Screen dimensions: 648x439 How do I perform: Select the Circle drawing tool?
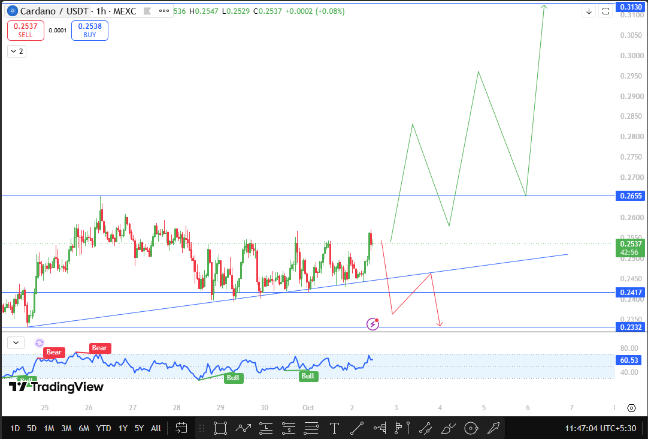(x=471, y=428)
